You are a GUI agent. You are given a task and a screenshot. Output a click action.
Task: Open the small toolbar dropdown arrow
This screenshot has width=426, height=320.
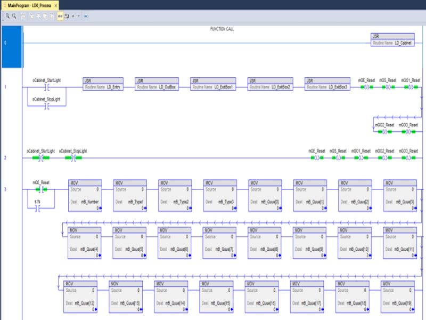pos(79,16)
